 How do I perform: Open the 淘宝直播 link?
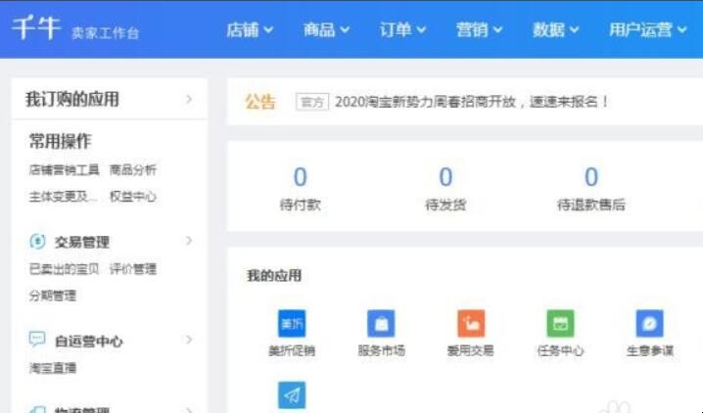click(x=52, y=369)
